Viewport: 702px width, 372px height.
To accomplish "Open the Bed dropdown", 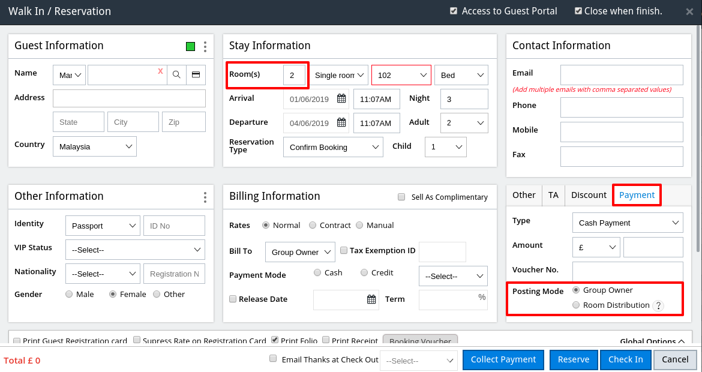I will click(461, 75).
